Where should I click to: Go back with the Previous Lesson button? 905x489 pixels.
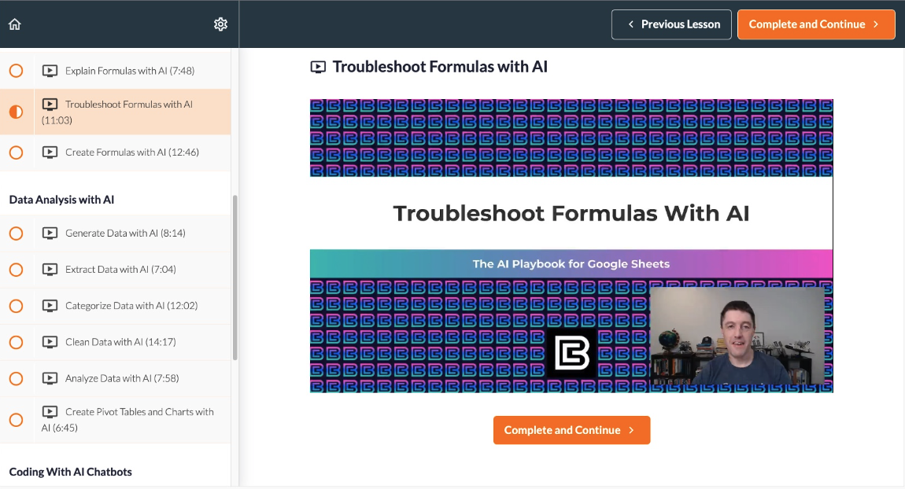click(671, 24)
